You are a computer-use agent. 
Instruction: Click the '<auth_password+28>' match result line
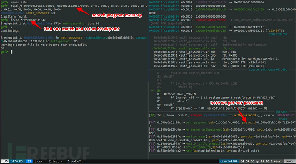[28, 13]
